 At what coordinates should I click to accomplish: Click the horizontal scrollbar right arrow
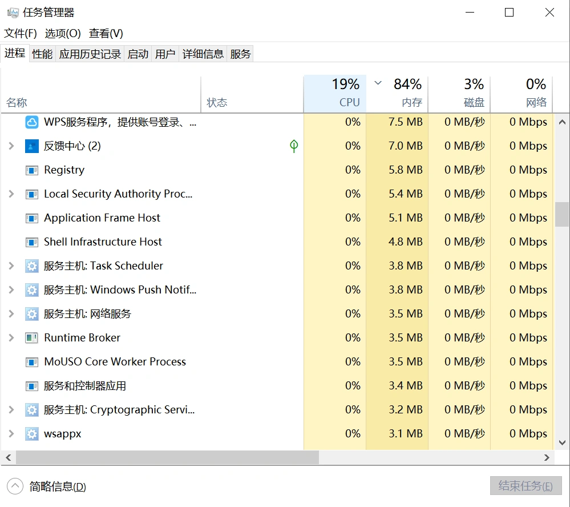pos(547,457)
